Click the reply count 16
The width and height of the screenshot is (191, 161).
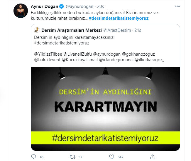pyautogui.click(x=41, y=157)
